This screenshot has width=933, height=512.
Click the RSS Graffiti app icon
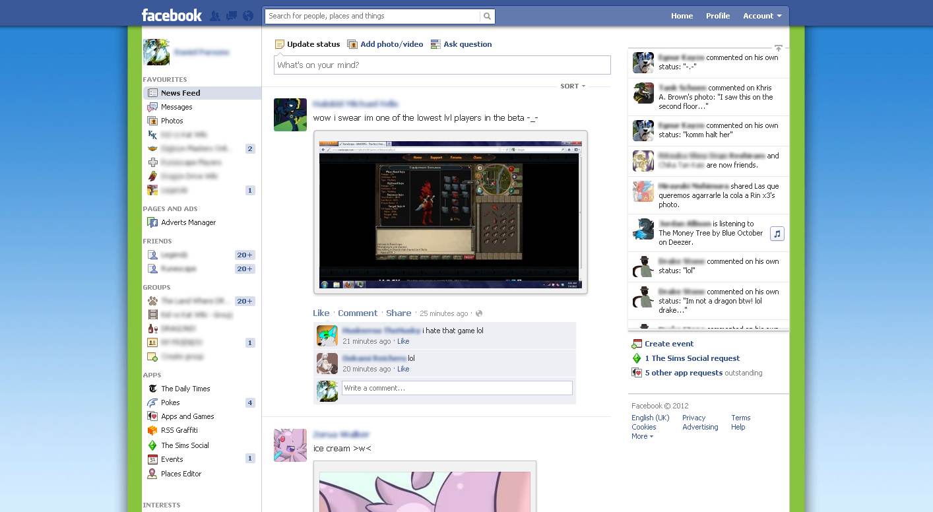(x=152, y=430)
